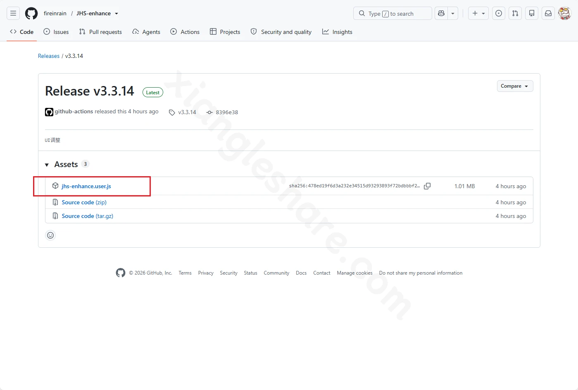Open the Pull requests tab
The image size is (578, 390).
tap(100, 32)
